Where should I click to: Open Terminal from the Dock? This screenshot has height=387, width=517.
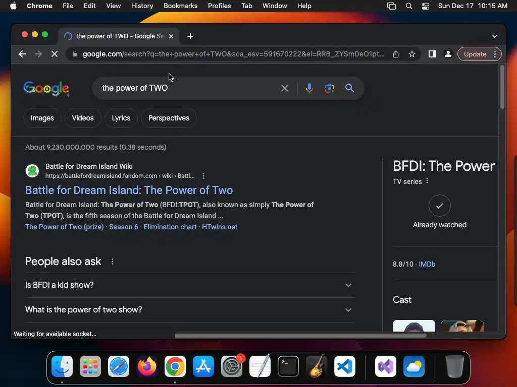288,366
